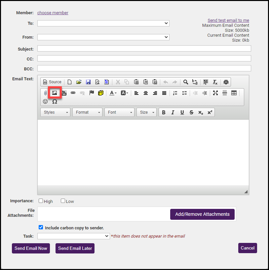Click the choose member link

coord(53,13)
